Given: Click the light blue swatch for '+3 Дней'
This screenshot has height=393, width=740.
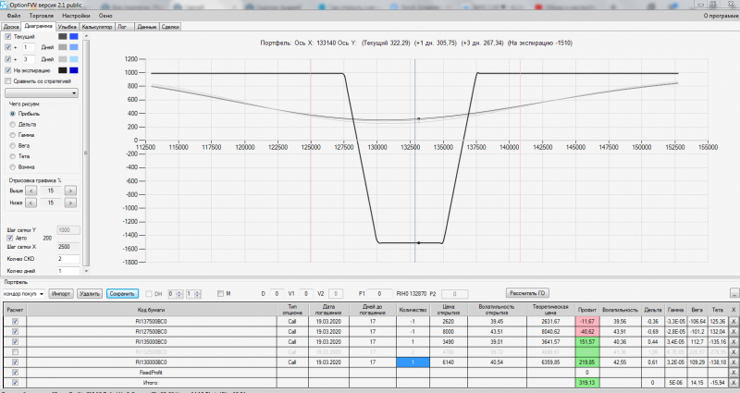Looking at the screenshot, I should [74, 59].
